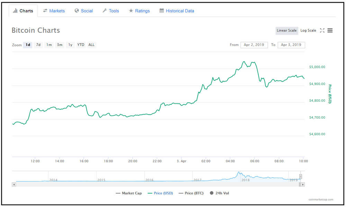Toggle the 24h Vol legend dot
Viewport: 346px width, 207px height.
pyautogui.click(x=211, y=193)
